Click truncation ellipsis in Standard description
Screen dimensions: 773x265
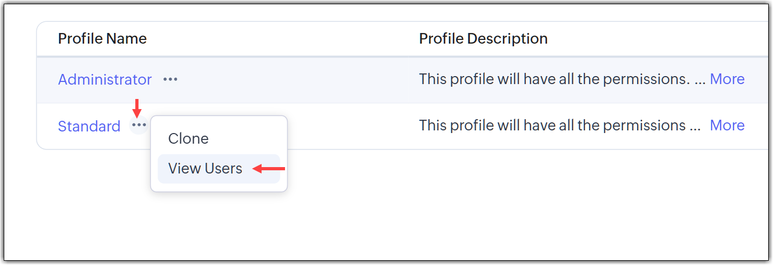pyautogui.click(x=695, y=127)
